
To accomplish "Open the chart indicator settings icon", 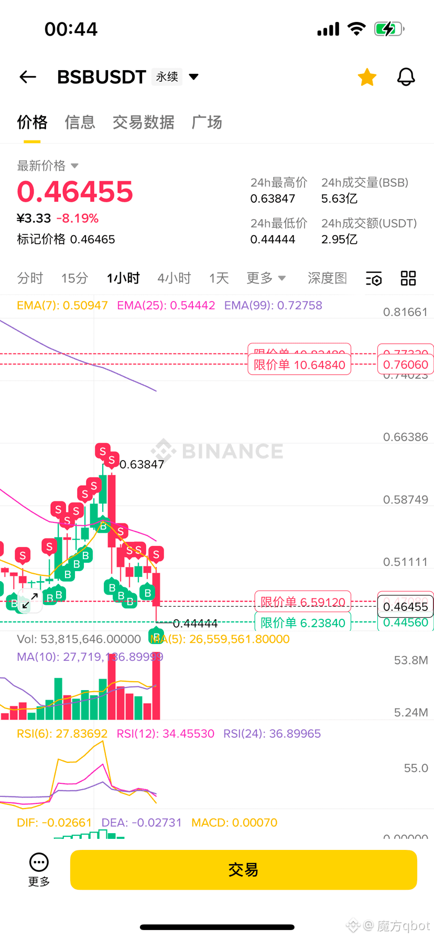I will tap(374, 278).
